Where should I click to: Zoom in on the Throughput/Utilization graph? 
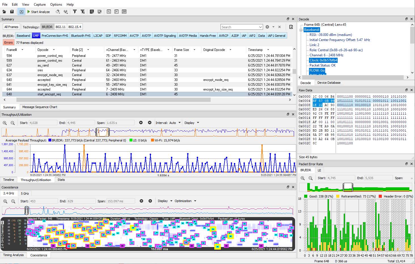pos(5,123)
